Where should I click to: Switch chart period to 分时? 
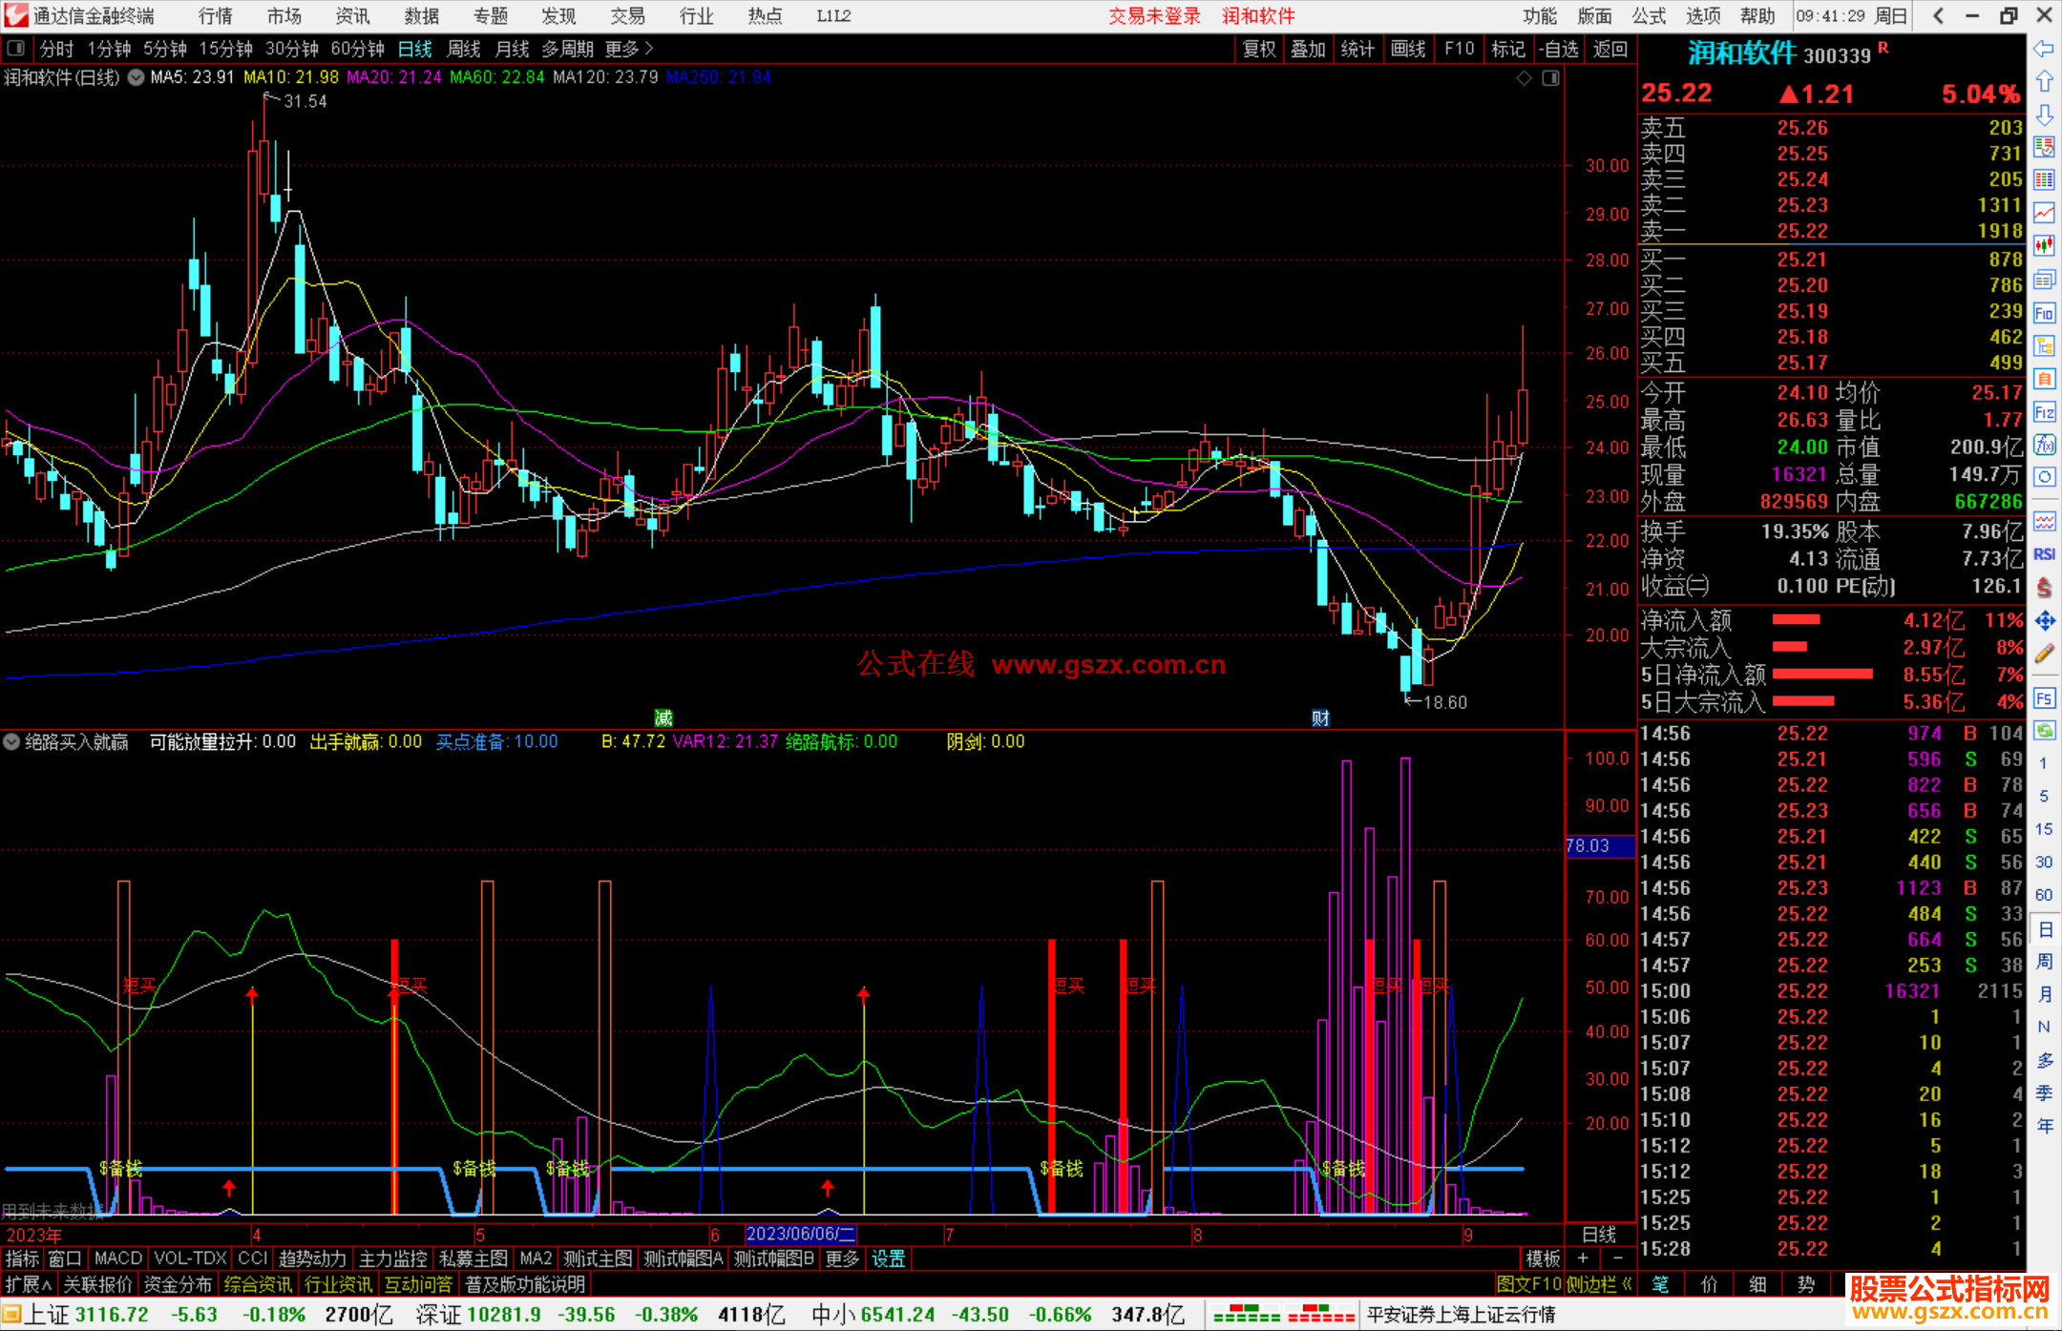[x=56, y=49]
